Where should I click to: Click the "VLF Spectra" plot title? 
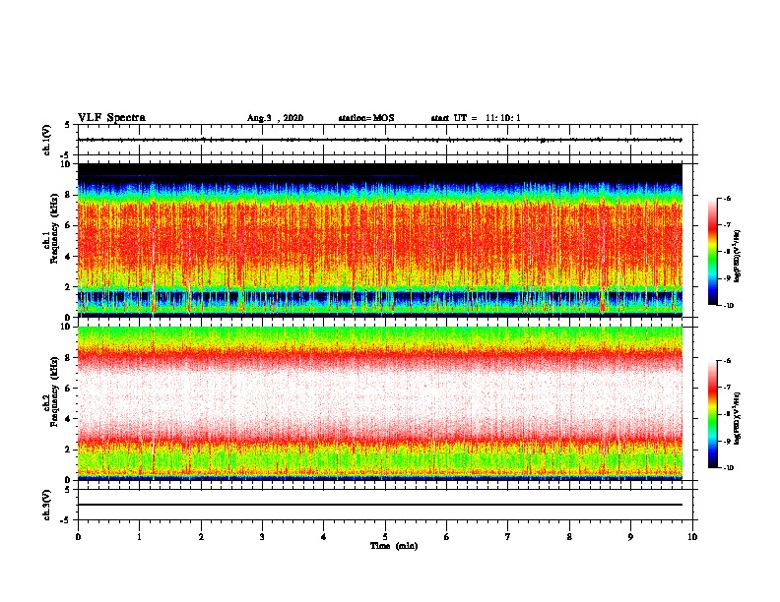point(111,118)
